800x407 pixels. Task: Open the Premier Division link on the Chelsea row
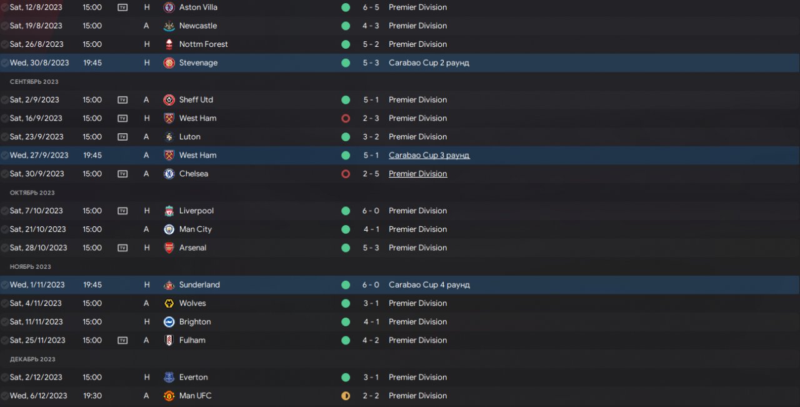pos(417,174)
